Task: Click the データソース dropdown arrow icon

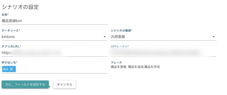Action: point(105,37)
